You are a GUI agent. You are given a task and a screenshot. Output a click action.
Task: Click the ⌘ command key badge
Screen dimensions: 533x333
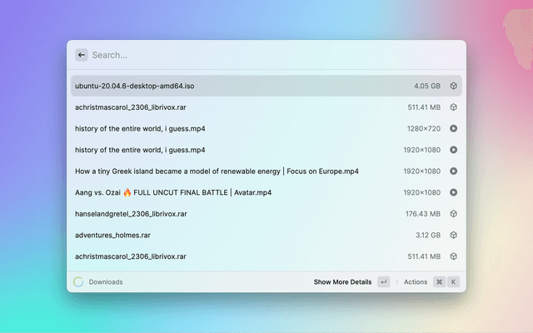point(439,282)
